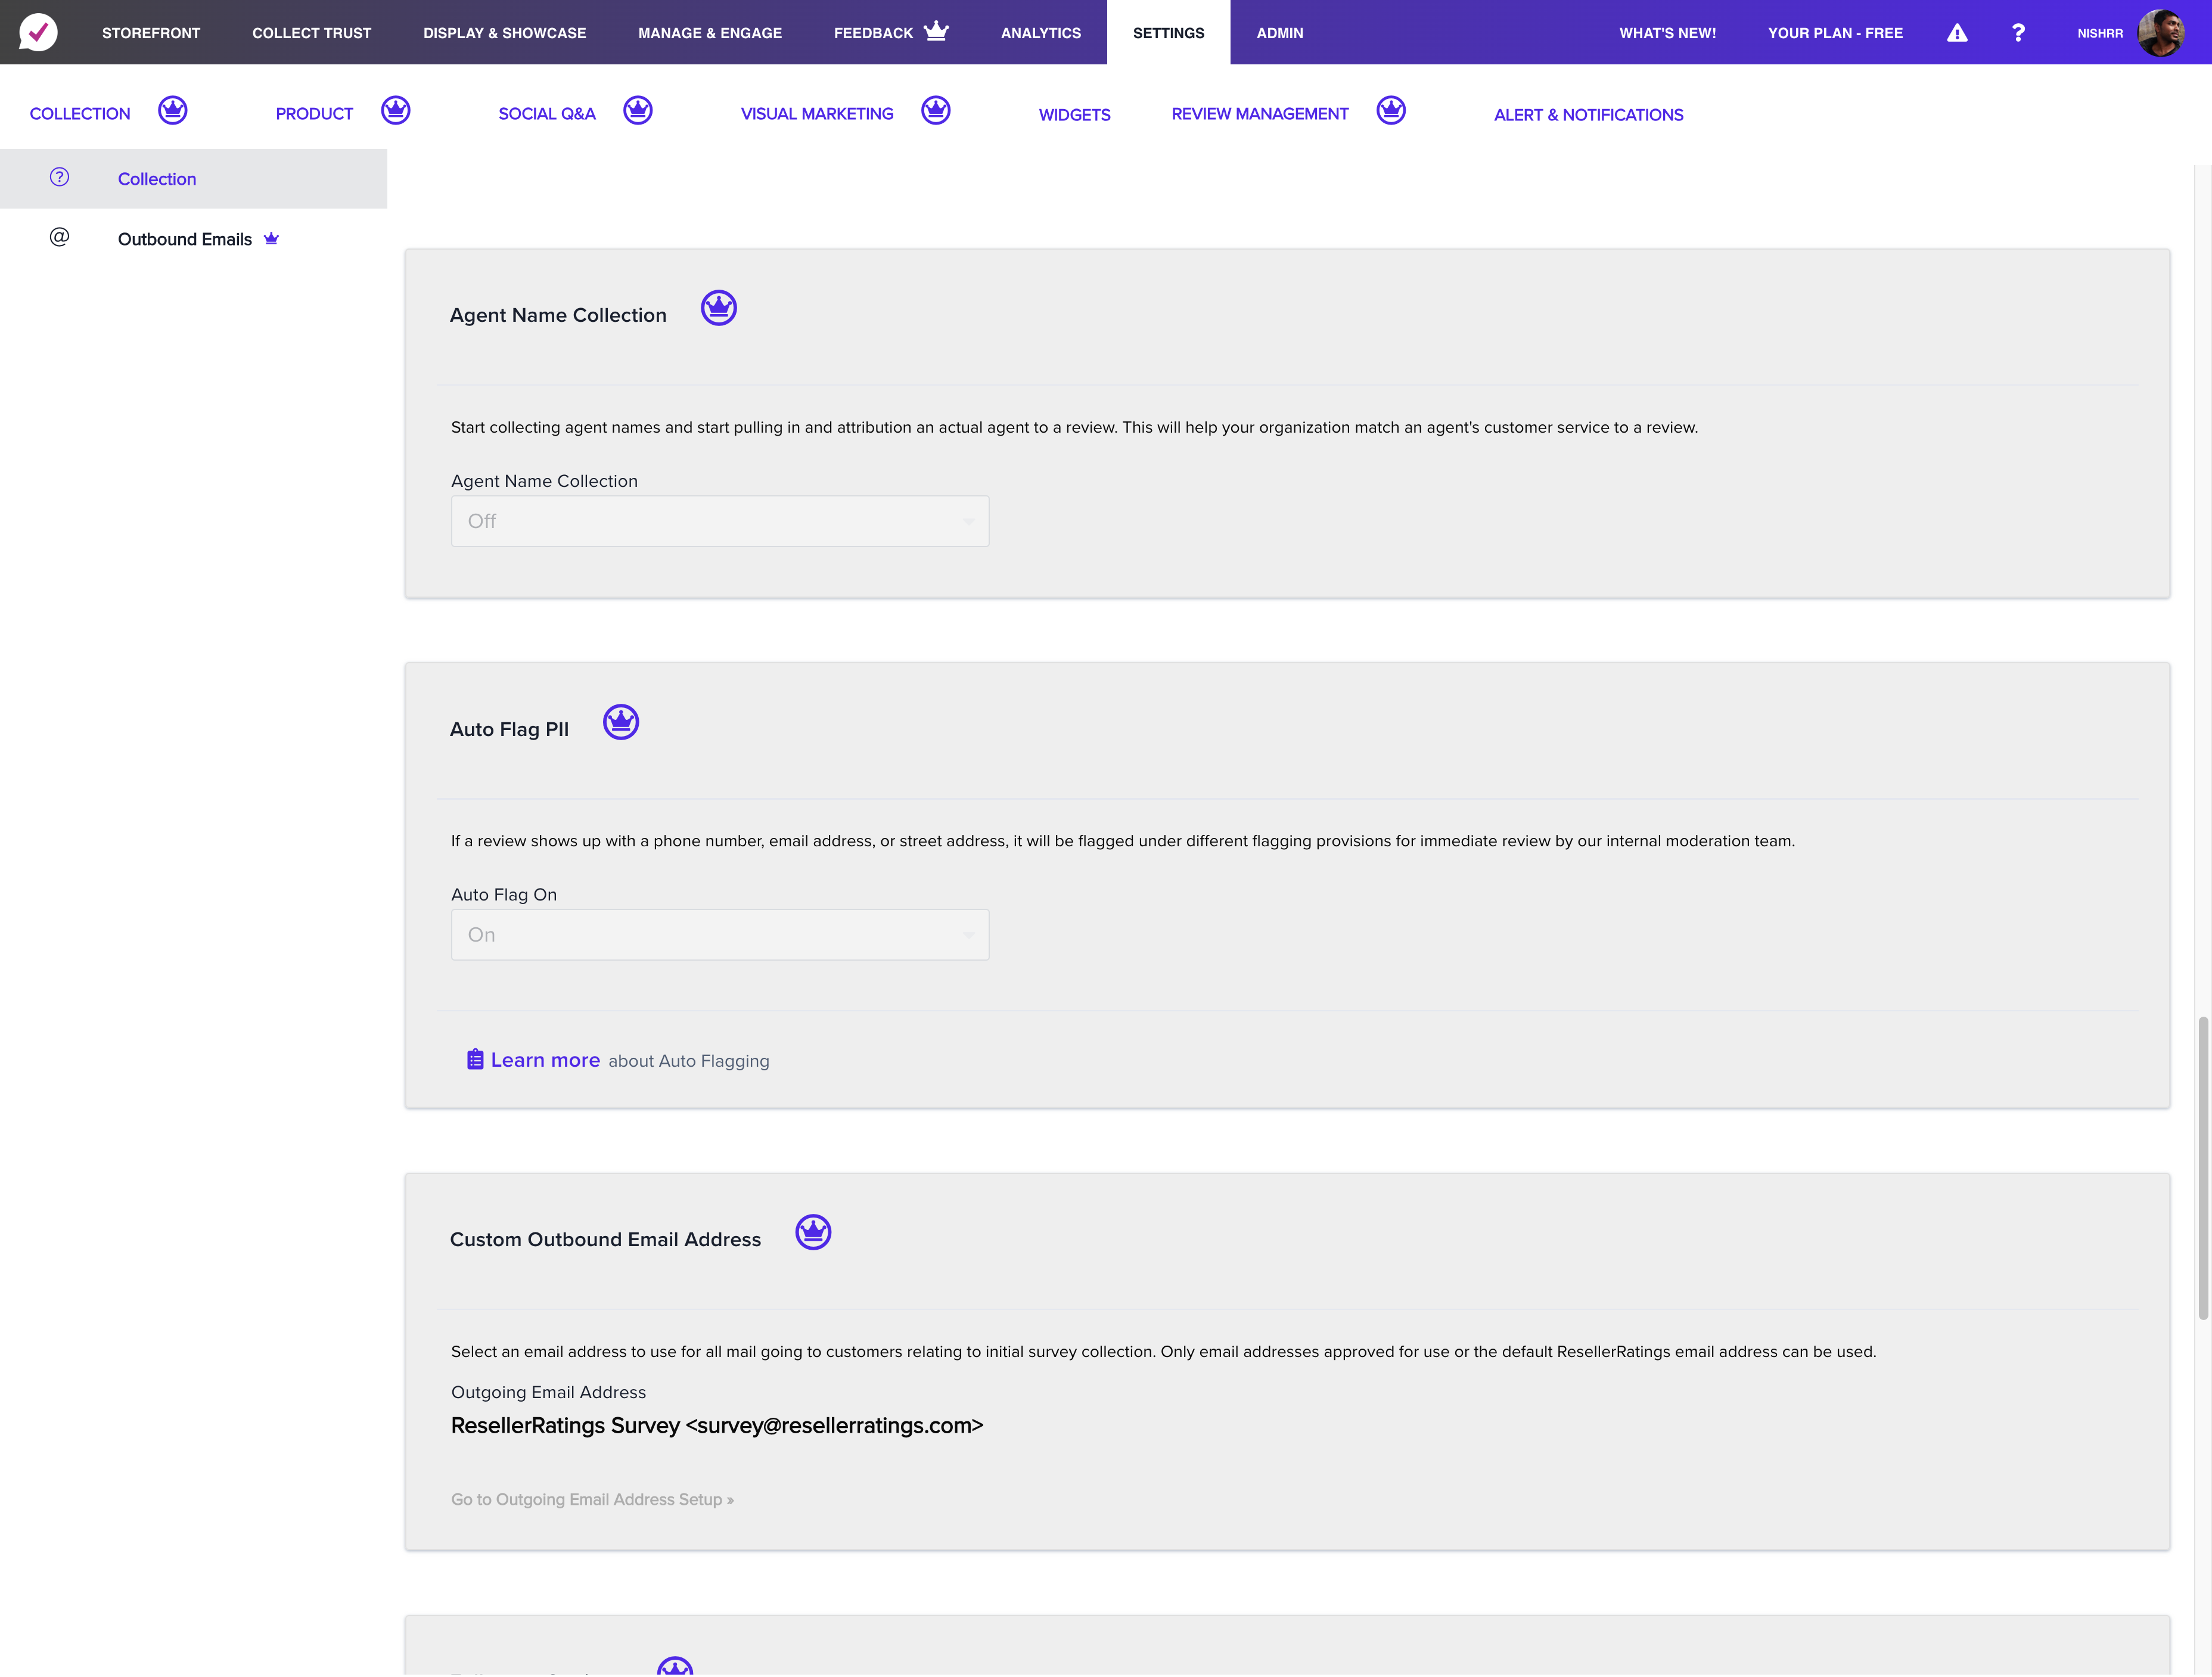The image size is (2212, 1677).
Task: Switch to the Collection settings tab
Action: [x=80, y=114]
